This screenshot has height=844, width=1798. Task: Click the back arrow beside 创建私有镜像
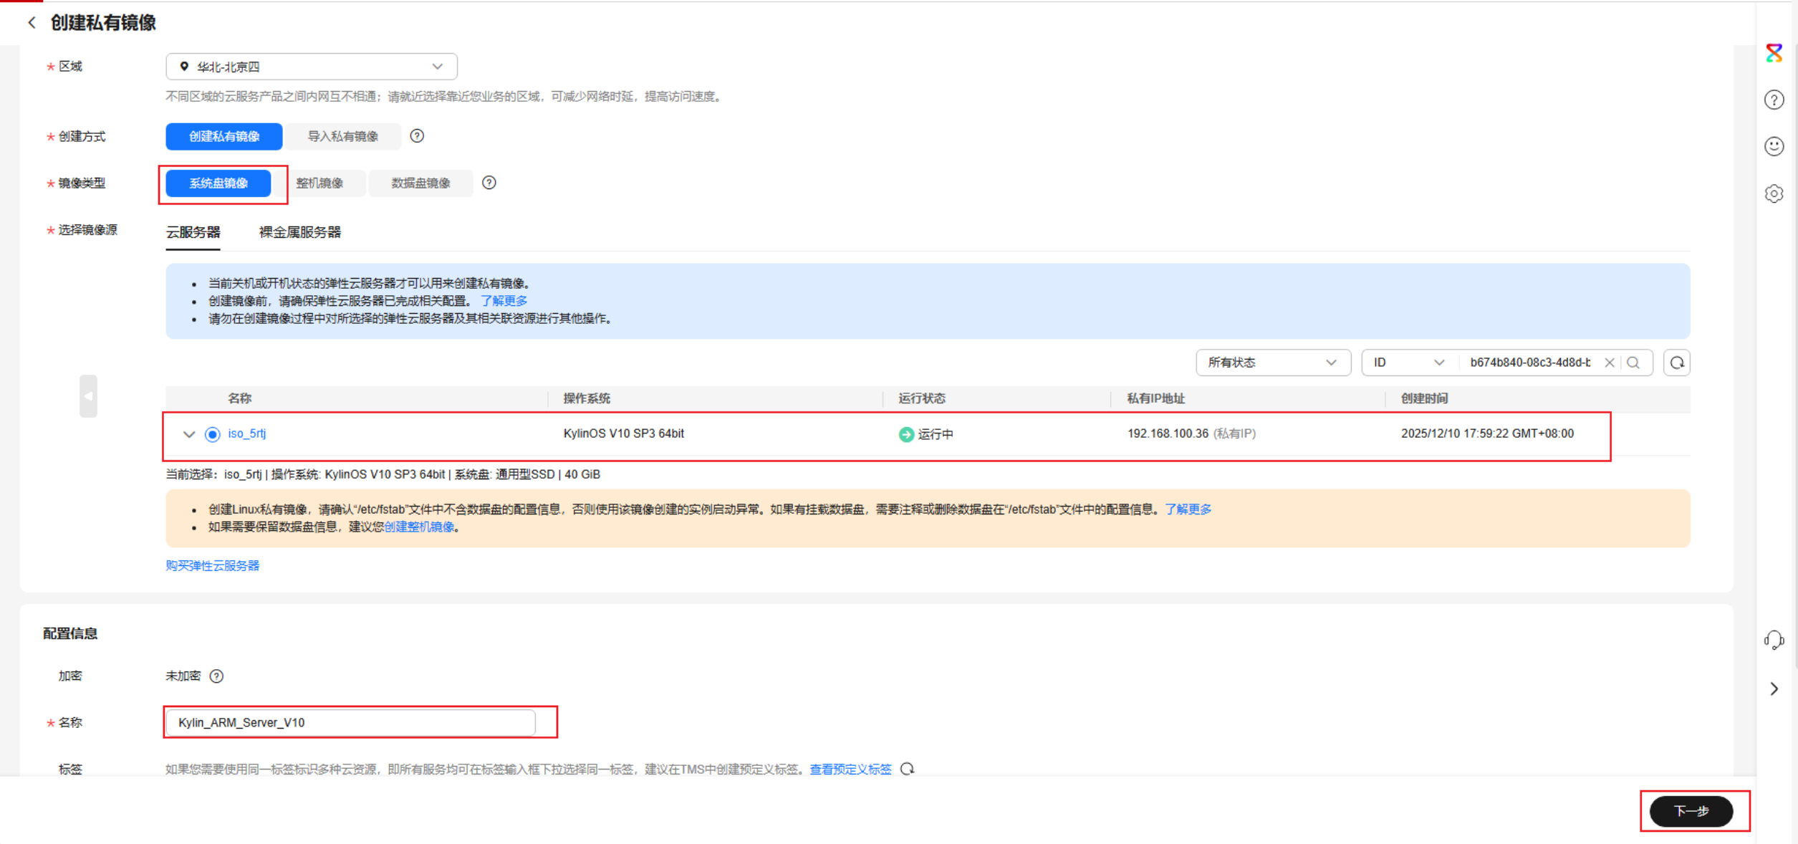32,23
